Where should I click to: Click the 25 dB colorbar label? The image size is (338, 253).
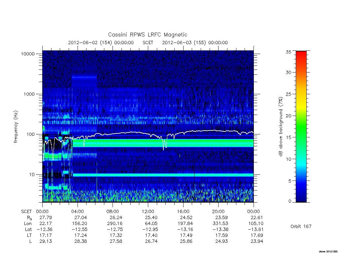pyautogui.click(x=288, y=94)
